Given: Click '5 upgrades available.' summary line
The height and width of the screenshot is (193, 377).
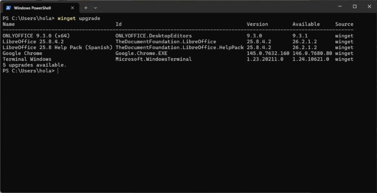Looking at the screenshot, I should pyautogui.click(x=34, y=65).
